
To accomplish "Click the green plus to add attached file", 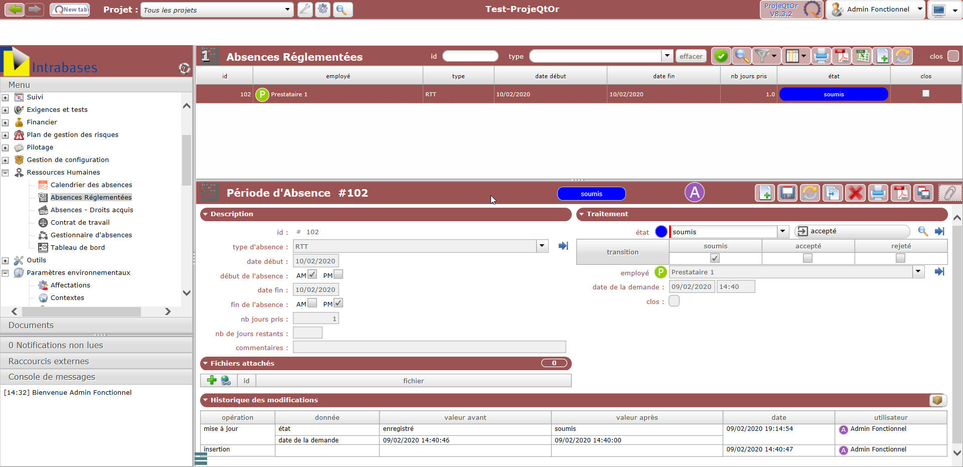I will [x=212, y=380].
